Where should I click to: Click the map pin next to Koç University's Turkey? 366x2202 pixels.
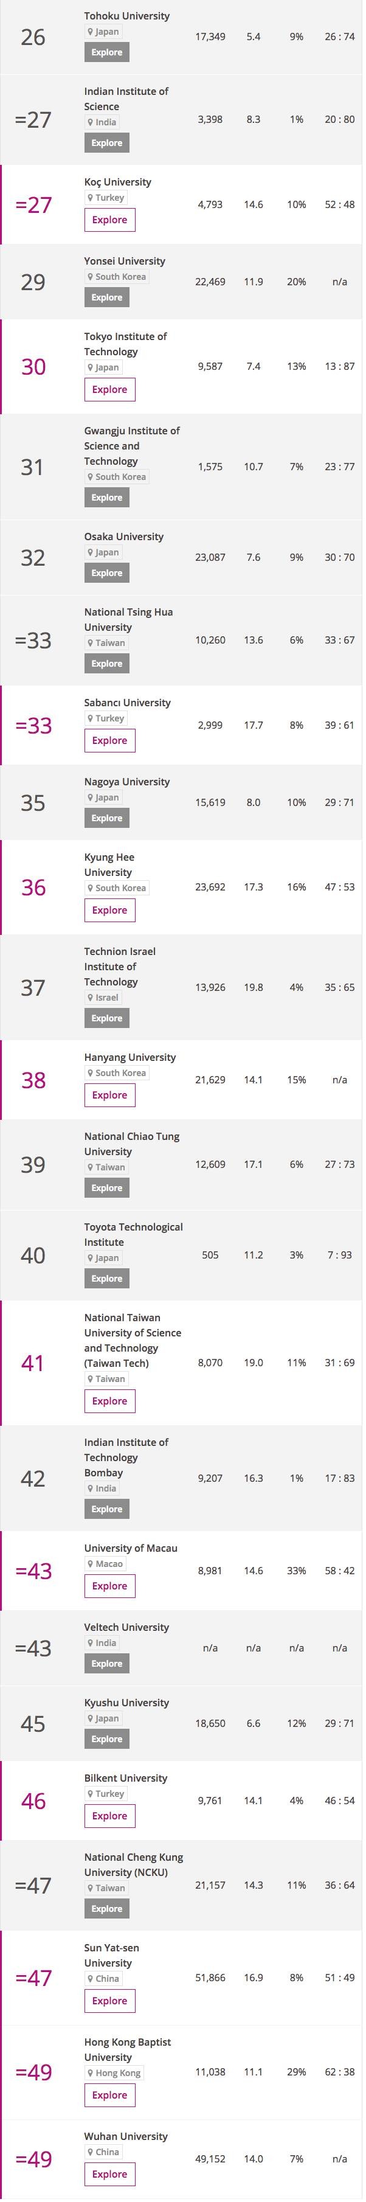[91, 198]
